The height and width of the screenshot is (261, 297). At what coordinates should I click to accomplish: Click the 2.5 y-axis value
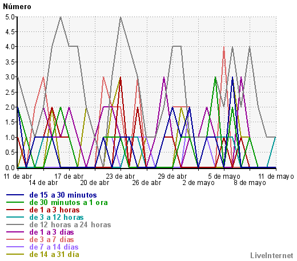[10, 93]
